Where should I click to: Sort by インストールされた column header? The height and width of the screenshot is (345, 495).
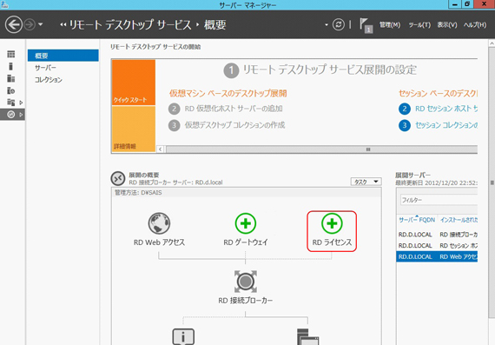tap(459, 220)
